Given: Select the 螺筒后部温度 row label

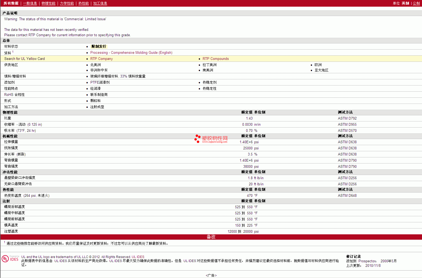Looking at the screenshot, I should 15,207.
